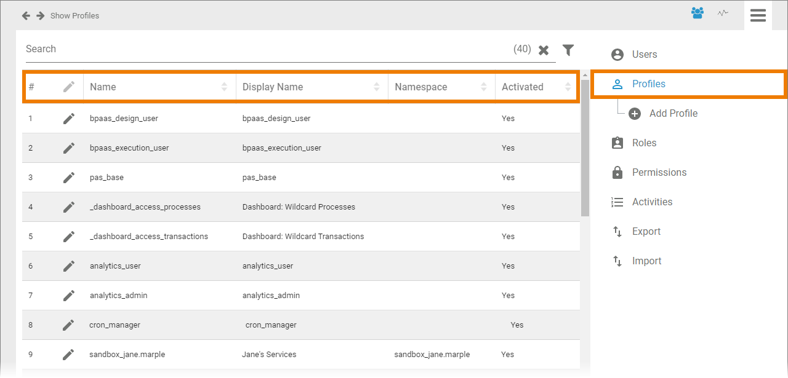Focus the Search input field
The width and height of the screenshot is (788, 378).
265,49
